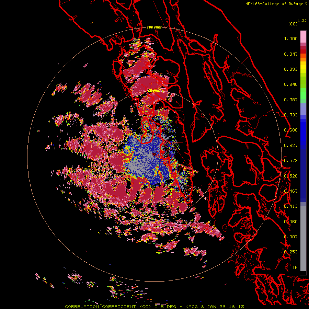This screenshot has height=309, width=309.
Task: Click the 0.360 value on the color scale
Action: (291, 222)
